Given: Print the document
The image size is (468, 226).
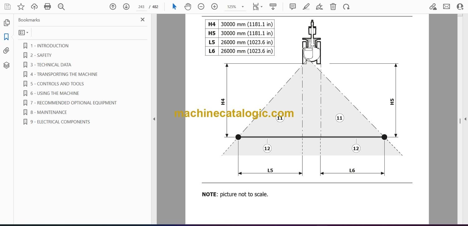Looking at the screenshot, I should (47, 7).
